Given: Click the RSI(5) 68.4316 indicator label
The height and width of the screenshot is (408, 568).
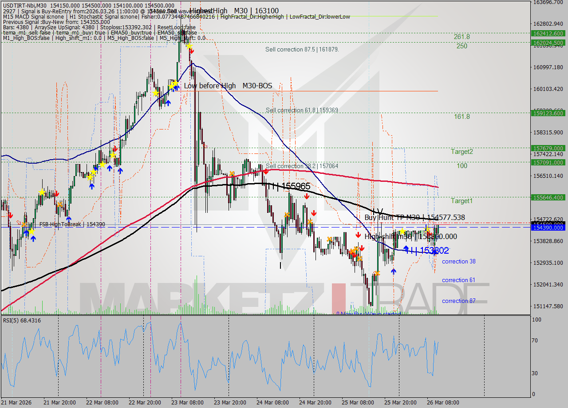Looking at the screenshot, I should pos(23,320).
